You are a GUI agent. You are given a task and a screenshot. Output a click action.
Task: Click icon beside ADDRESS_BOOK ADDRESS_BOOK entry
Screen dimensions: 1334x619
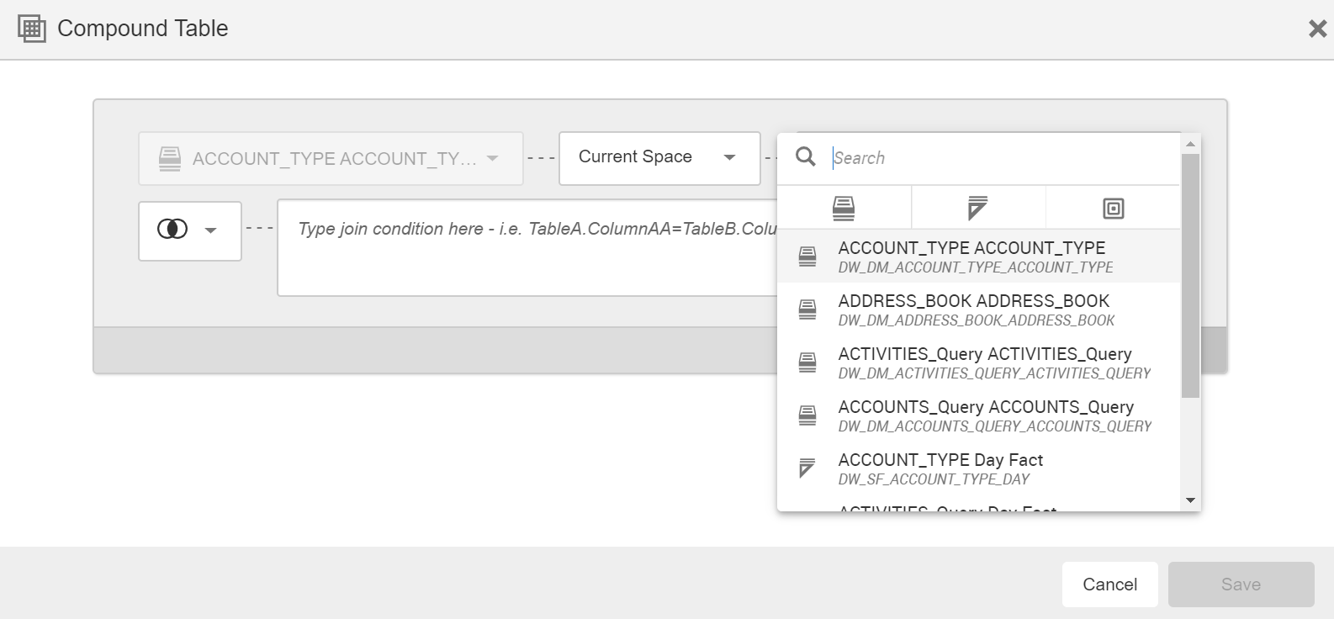[807, 309]
